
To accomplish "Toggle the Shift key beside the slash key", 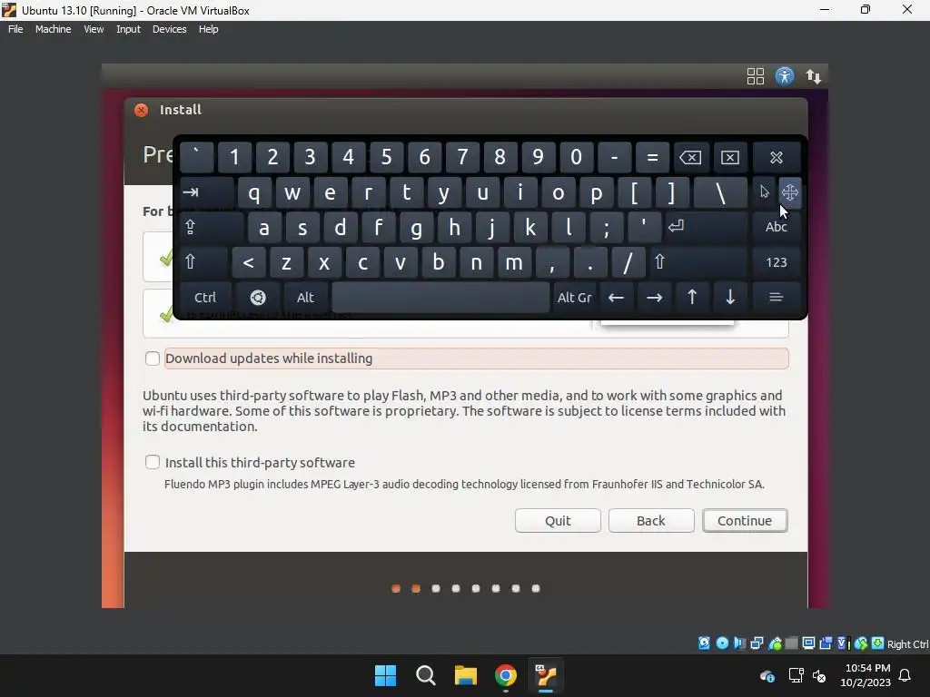I will click(698, 262).
